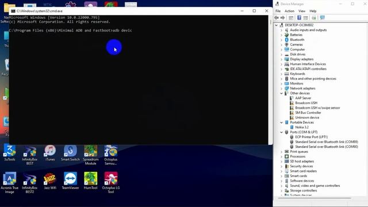Viewport: 368px width, 207px height.
Task: Expand Audio inputs and outputs category
Action: [281, 30]
